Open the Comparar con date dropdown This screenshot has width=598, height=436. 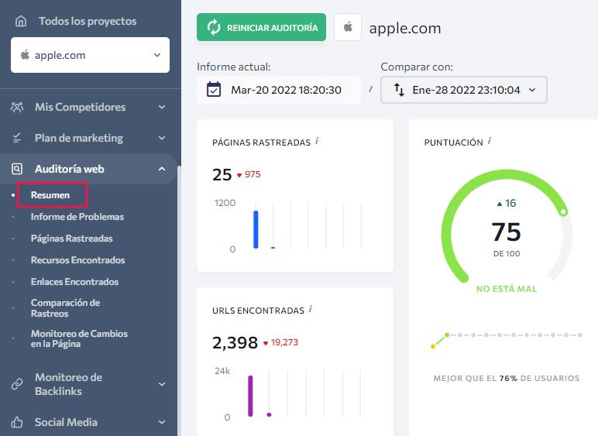(x=464, y=90)
